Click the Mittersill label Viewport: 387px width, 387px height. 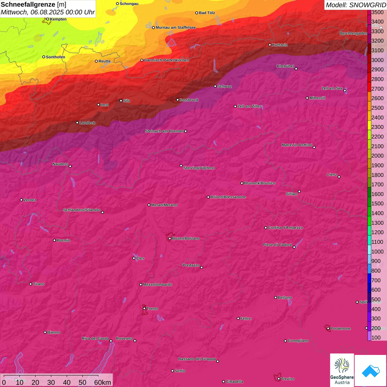pyautogui.click(x=317, y=98)
